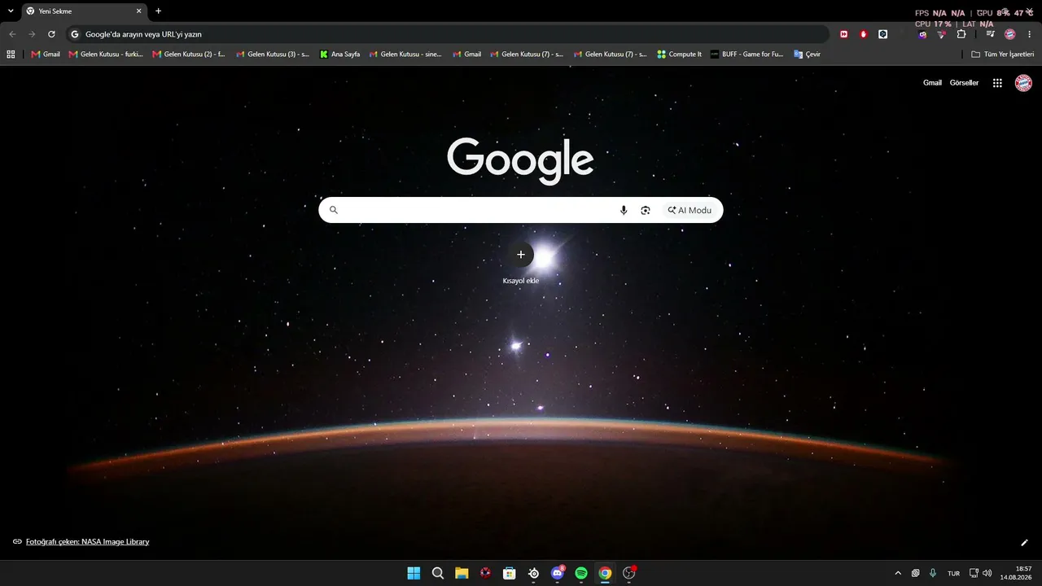The image size is (1042, 586).
Task: Open Microsoft Store from taskbar
Action: click(510, 573)
